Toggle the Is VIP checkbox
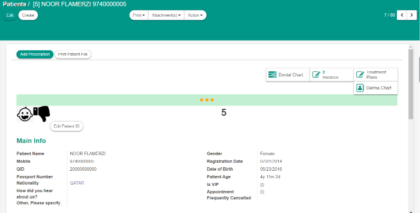This screenshot has width=420, height=213. (262, 185)
